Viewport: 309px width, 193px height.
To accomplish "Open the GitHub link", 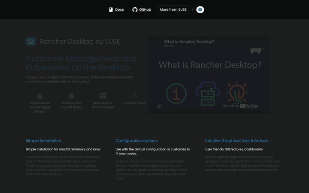I will click(x=145, y=9).
